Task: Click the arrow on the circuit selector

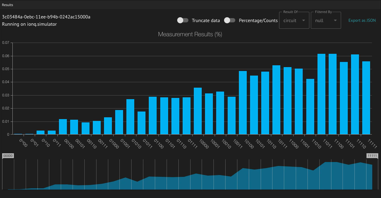Action: (x=303, y=21)
